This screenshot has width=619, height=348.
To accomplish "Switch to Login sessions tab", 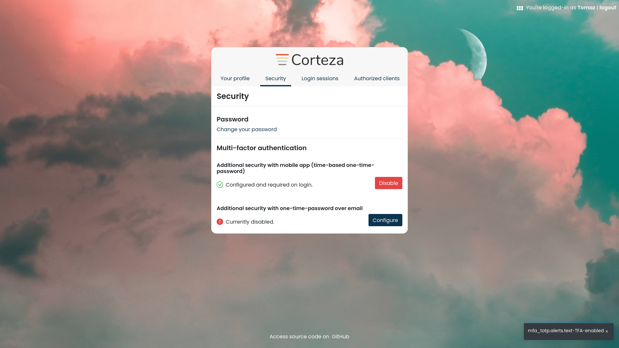I will point(320,78).
